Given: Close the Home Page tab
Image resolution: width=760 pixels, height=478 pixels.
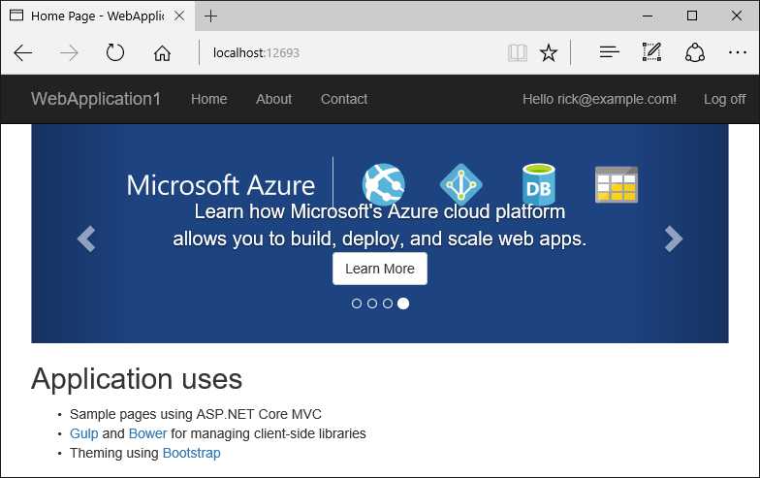Looking at the screenshot, I should [179, 16].
